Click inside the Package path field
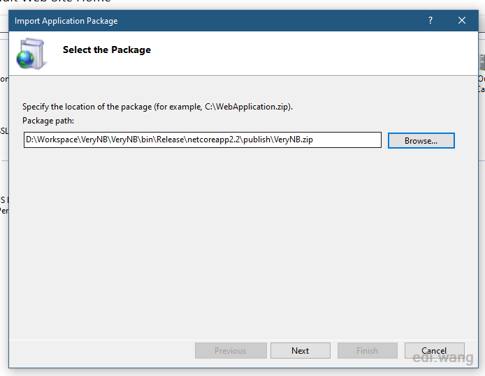Viewport: 485px width, 376px height. pos(202,140)
